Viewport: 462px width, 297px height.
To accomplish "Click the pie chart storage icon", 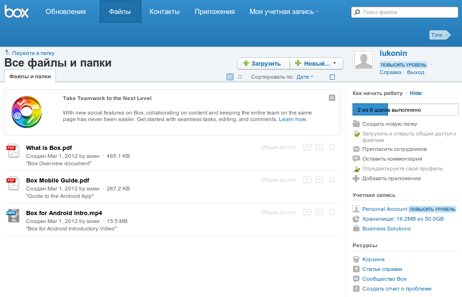I will point(356,219).
